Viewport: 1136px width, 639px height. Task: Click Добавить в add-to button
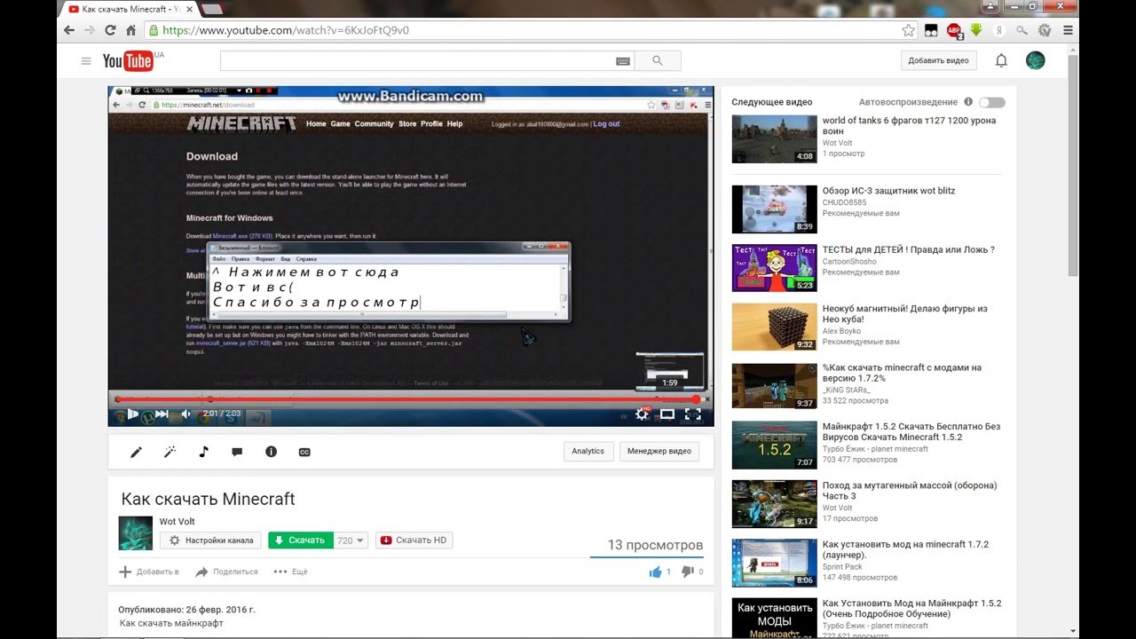pos(149,572)
